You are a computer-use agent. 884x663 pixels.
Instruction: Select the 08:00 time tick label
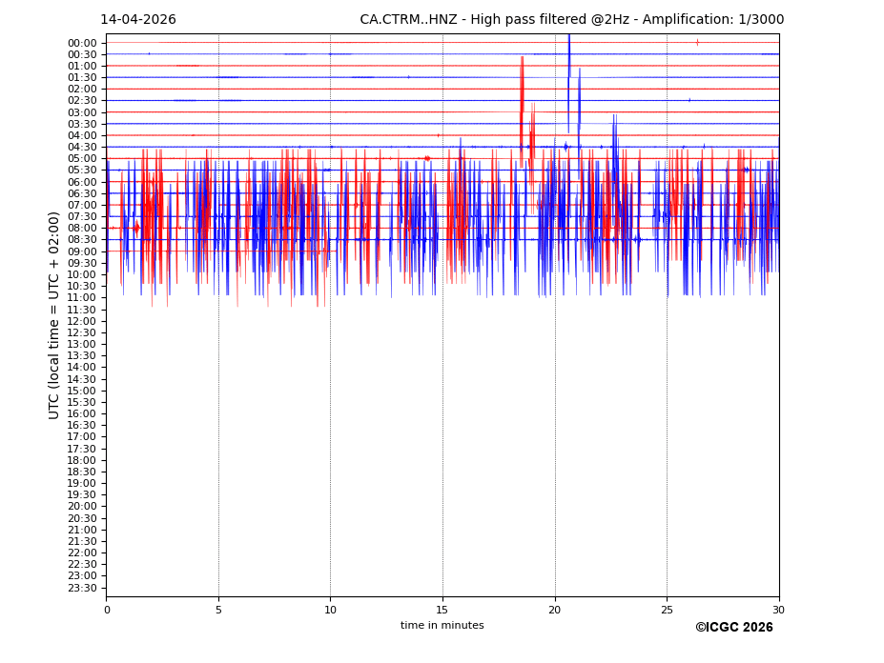pos(82,229)
